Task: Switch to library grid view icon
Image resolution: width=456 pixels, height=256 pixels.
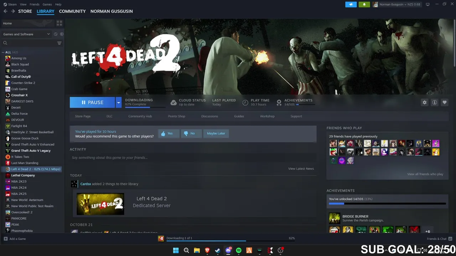Action: (x=59, y=23)
